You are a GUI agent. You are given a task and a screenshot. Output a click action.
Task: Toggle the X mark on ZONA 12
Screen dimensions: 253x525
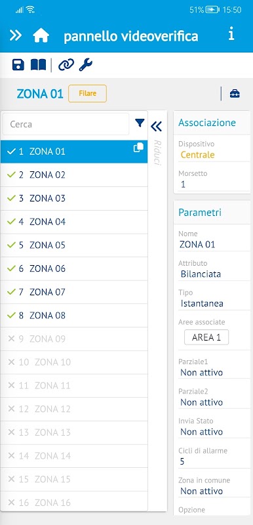pyautogui.click(x=11, y=409)
